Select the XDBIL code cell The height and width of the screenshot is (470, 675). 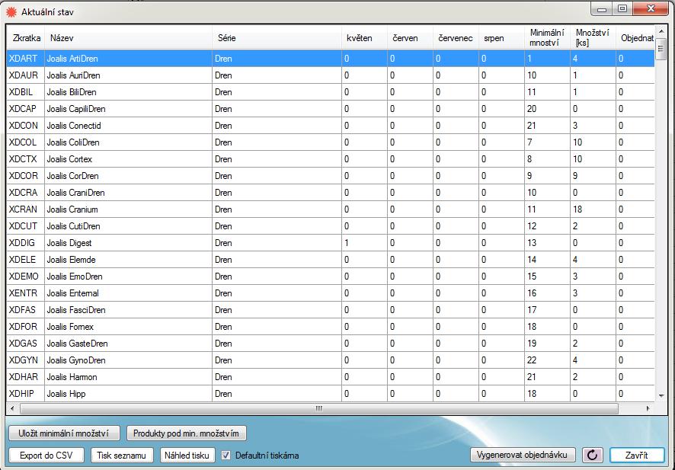[25, 92]
